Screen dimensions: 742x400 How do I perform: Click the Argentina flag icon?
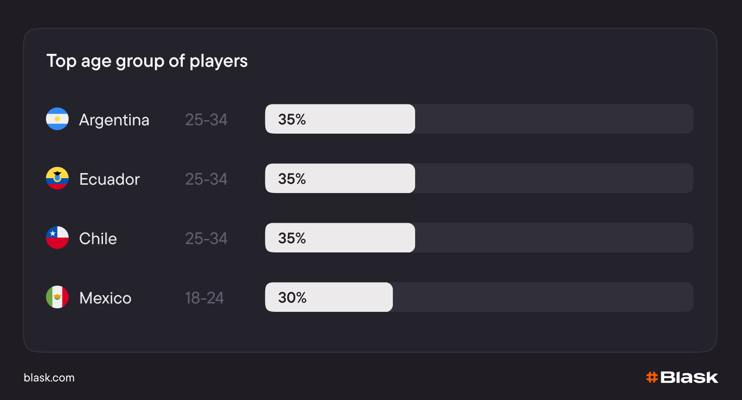click(x=57, y=119)
